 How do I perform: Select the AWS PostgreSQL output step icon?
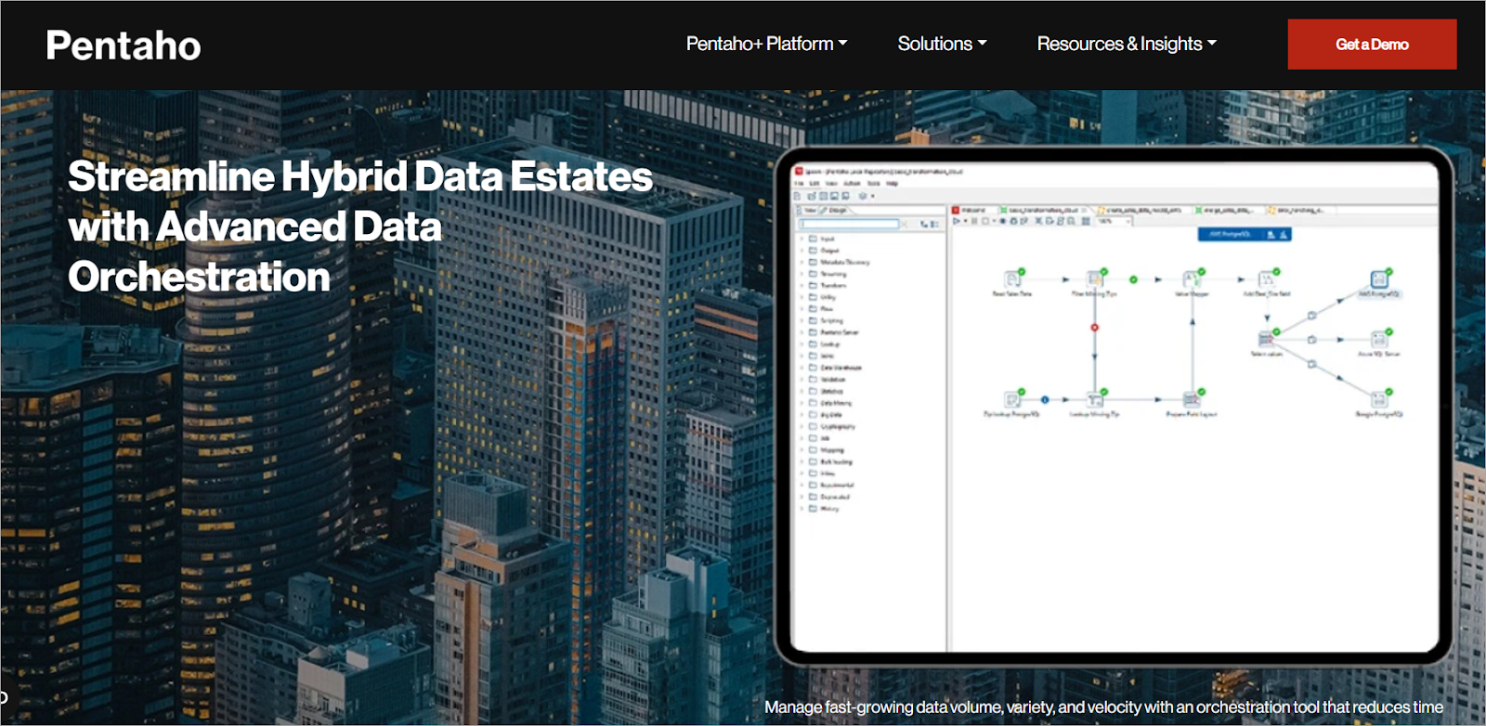click(1379, 279)
